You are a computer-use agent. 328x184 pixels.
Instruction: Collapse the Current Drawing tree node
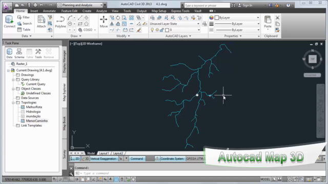8,71
